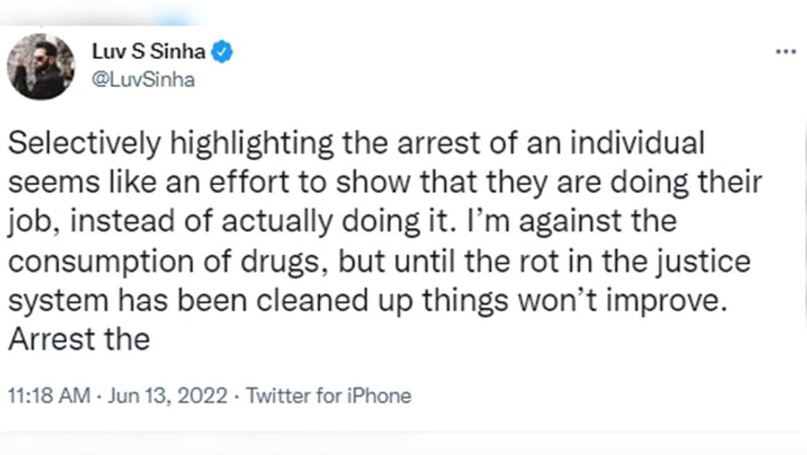Click "Arrest the" at the tweet's end

point(79,340)
